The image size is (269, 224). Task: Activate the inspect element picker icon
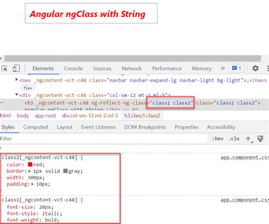[x=5, y=68]
